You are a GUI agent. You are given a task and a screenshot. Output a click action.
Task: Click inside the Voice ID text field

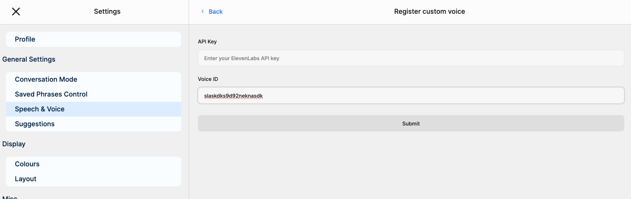point(411,96)
